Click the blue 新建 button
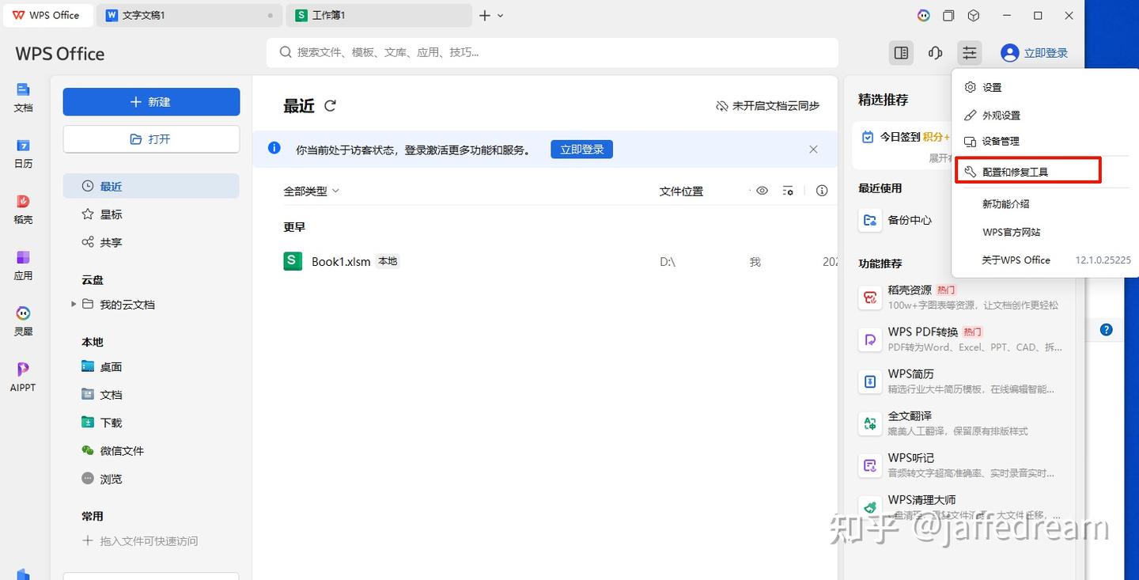 (151, 102)
